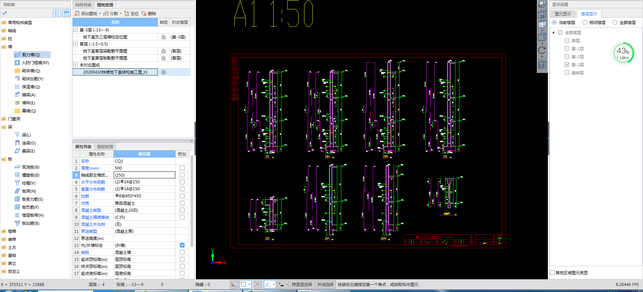Select the 暗梁(A) hidden beam item

click(25, 95)
